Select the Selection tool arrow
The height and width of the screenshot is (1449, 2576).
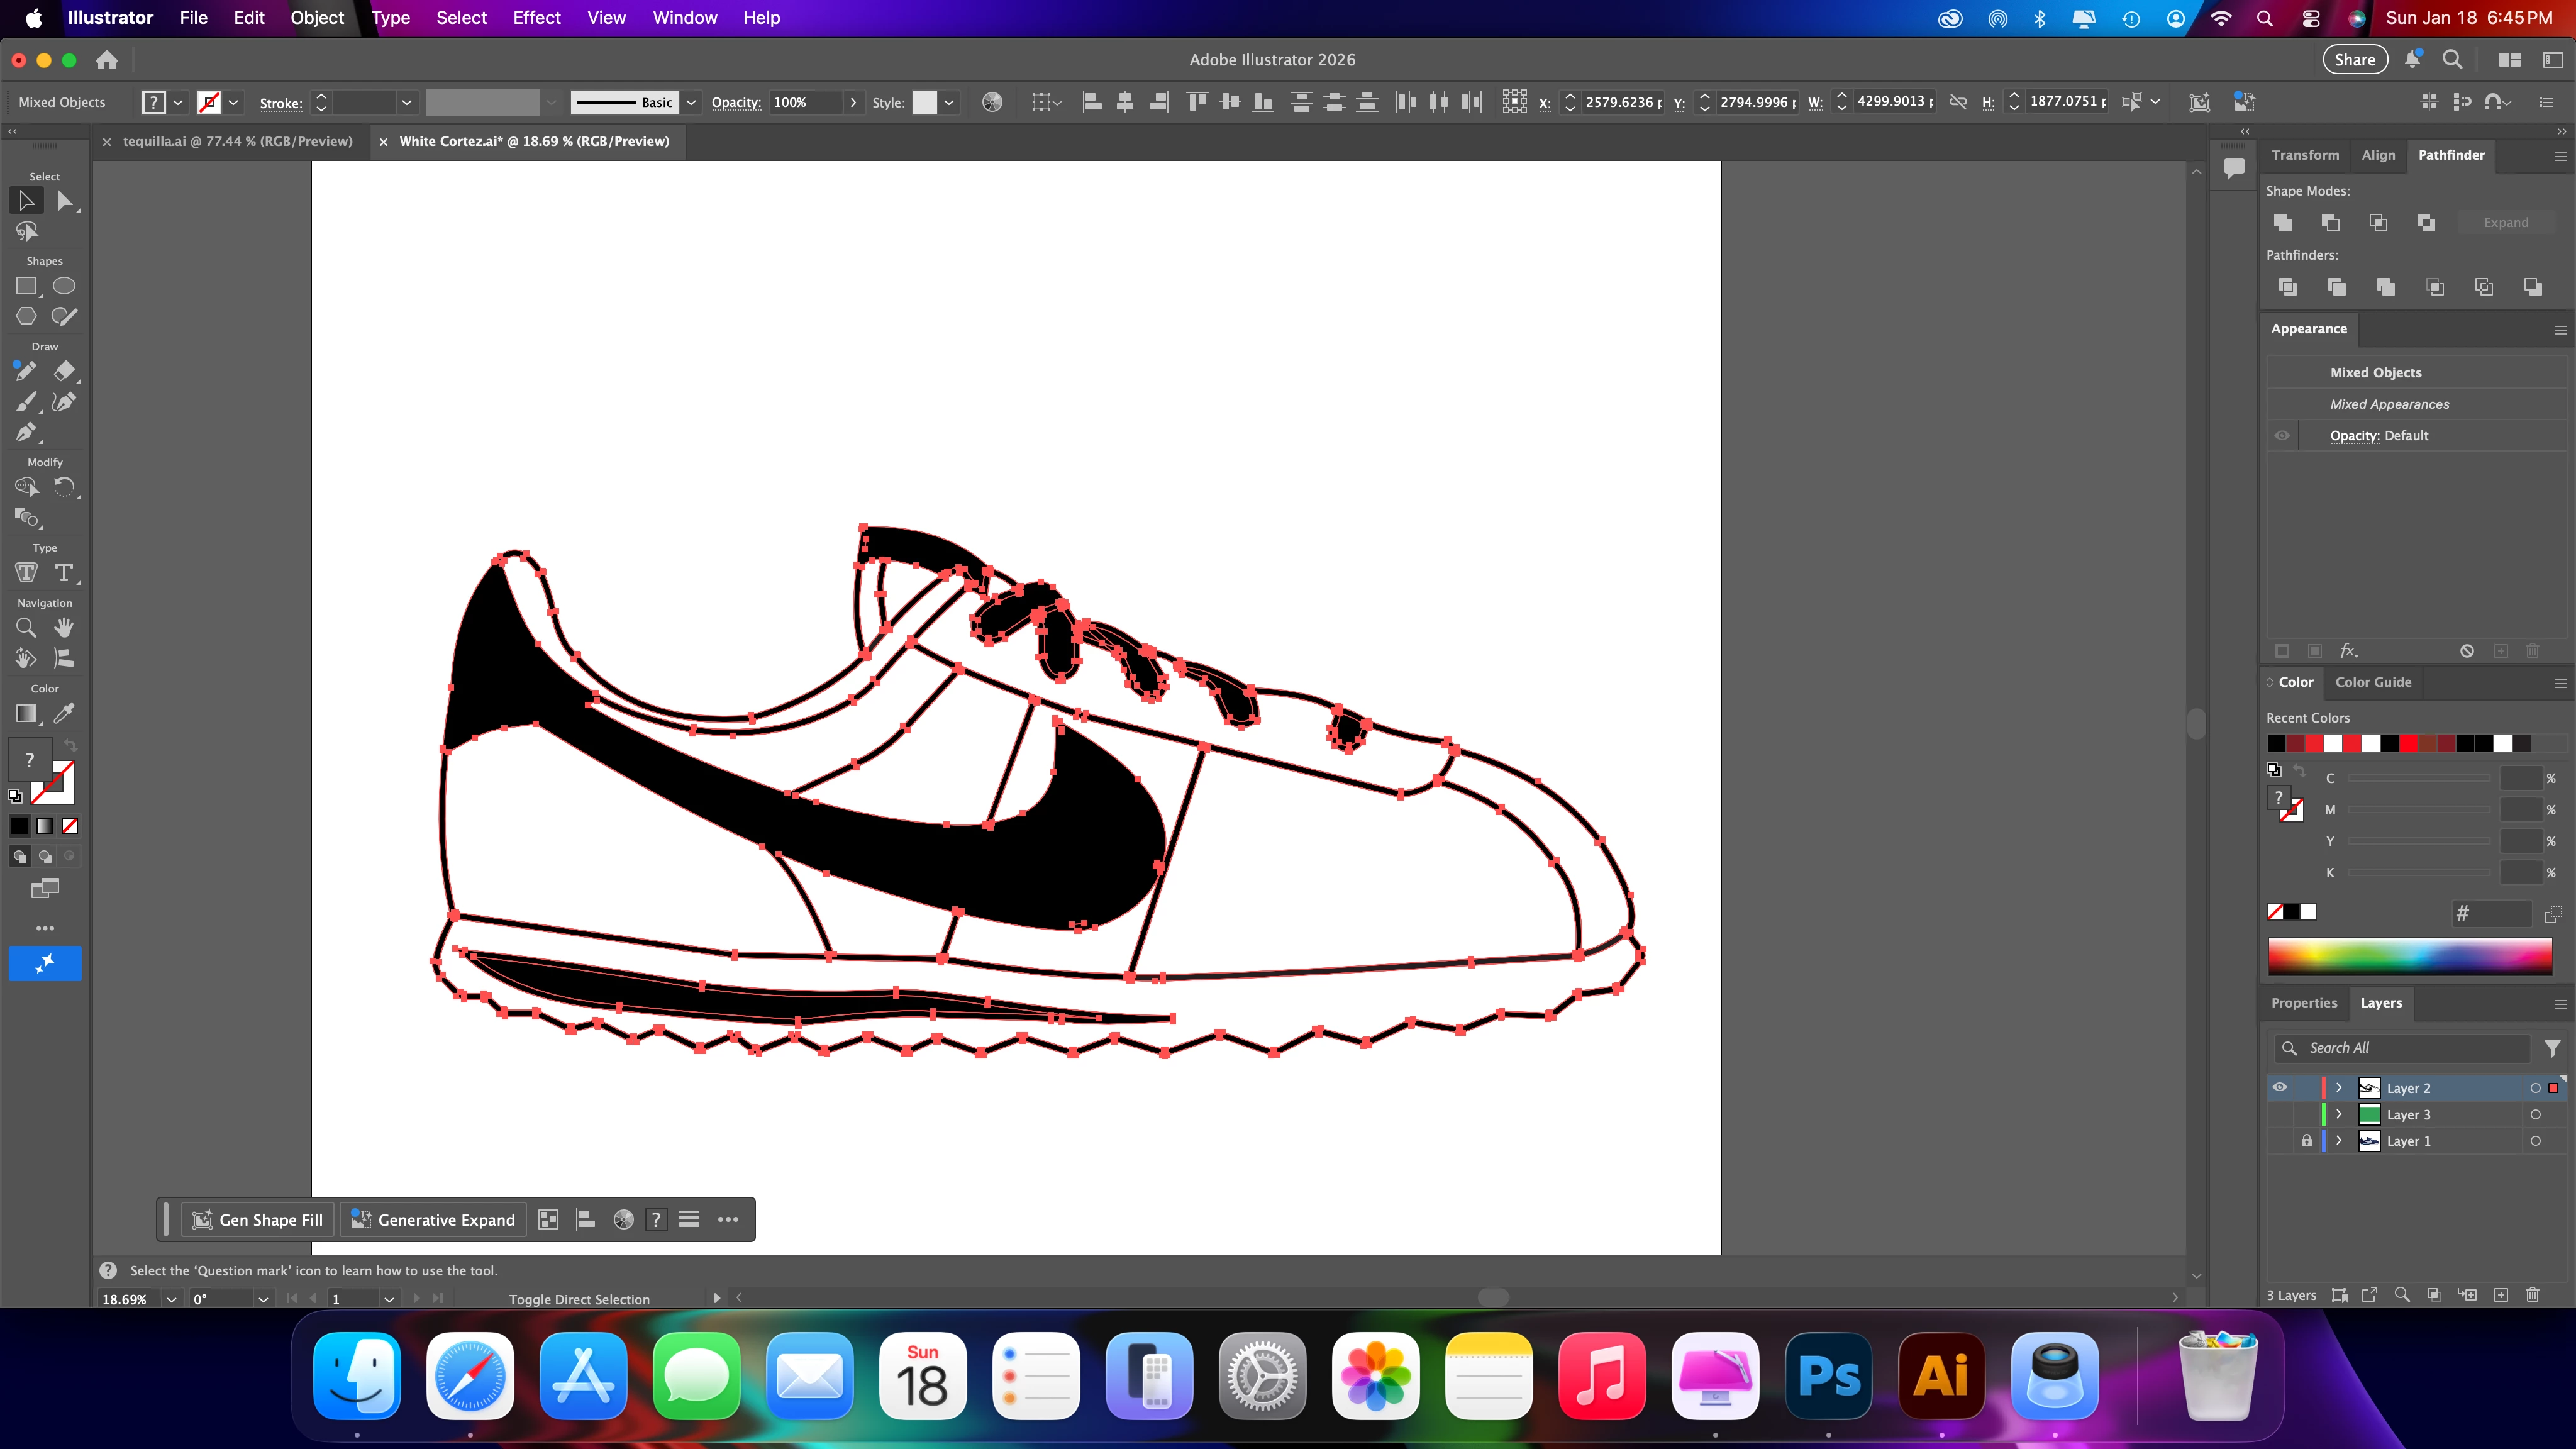point(26,201)
